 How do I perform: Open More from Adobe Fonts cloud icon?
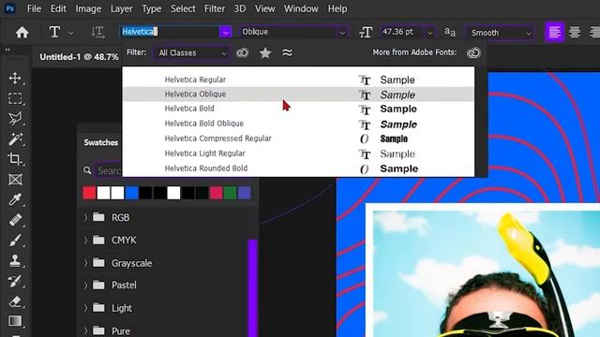point(473,52)
